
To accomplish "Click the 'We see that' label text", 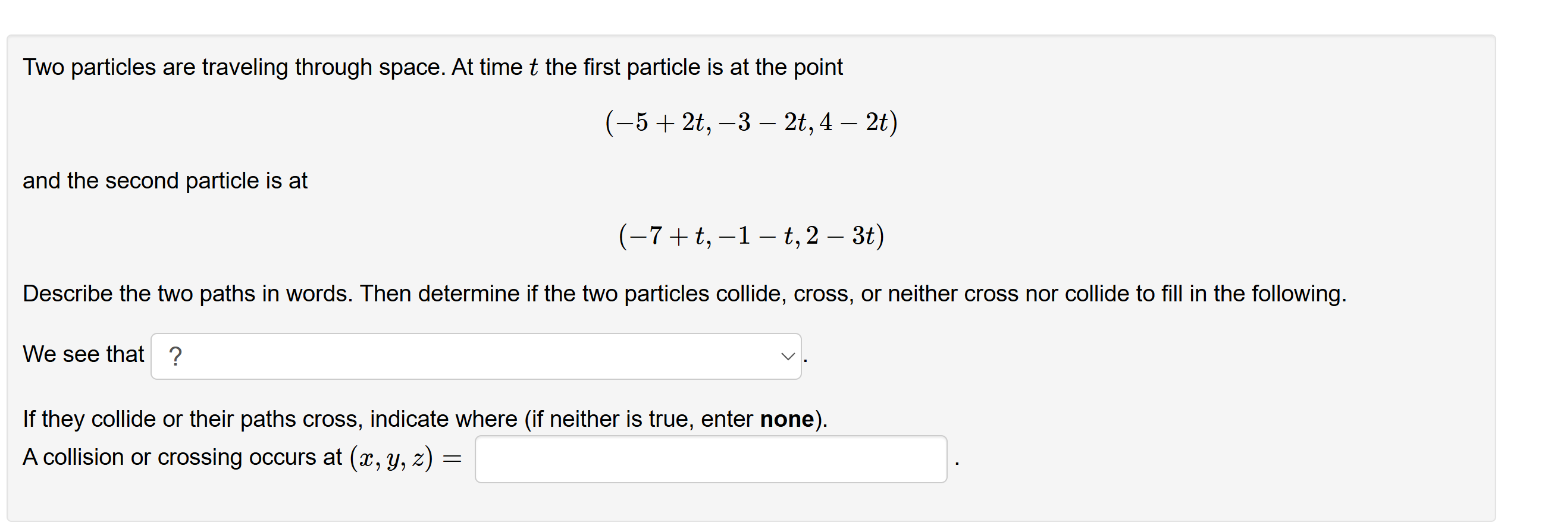I will coord(83,354).
